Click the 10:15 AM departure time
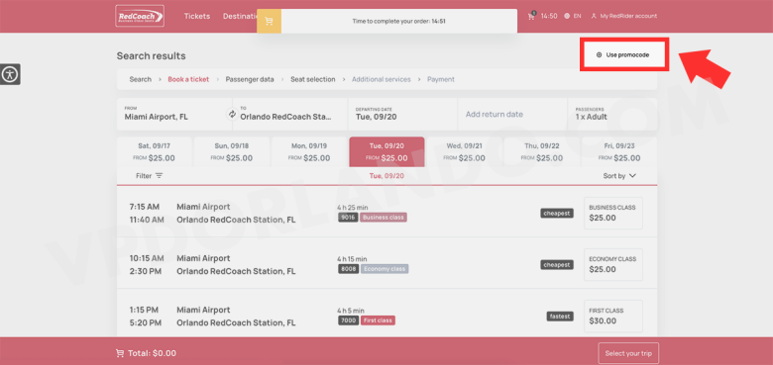Screen dimensions: 773x365 147,258
